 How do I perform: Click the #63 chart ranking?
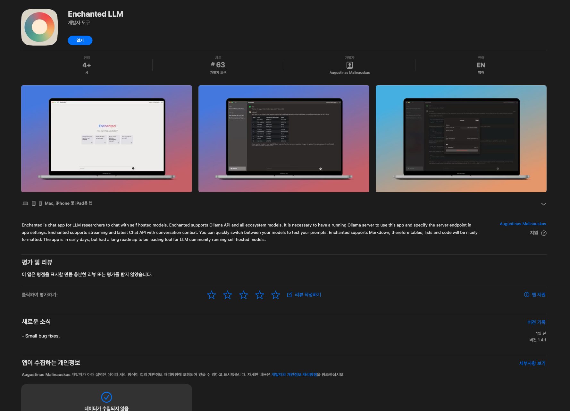coord(218,65)
